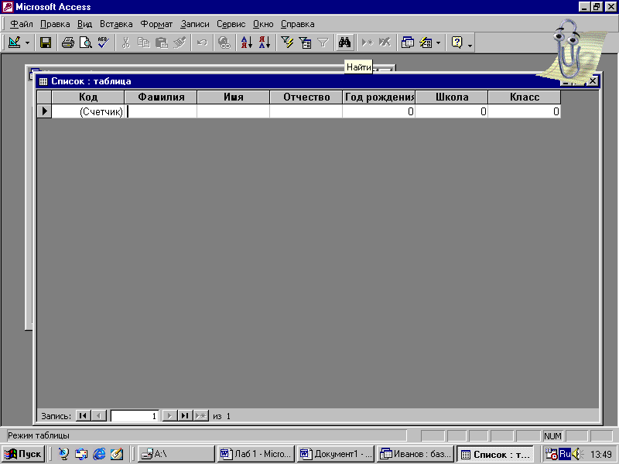
Task: Click the new record navigation button
Action: pos(201,416)
